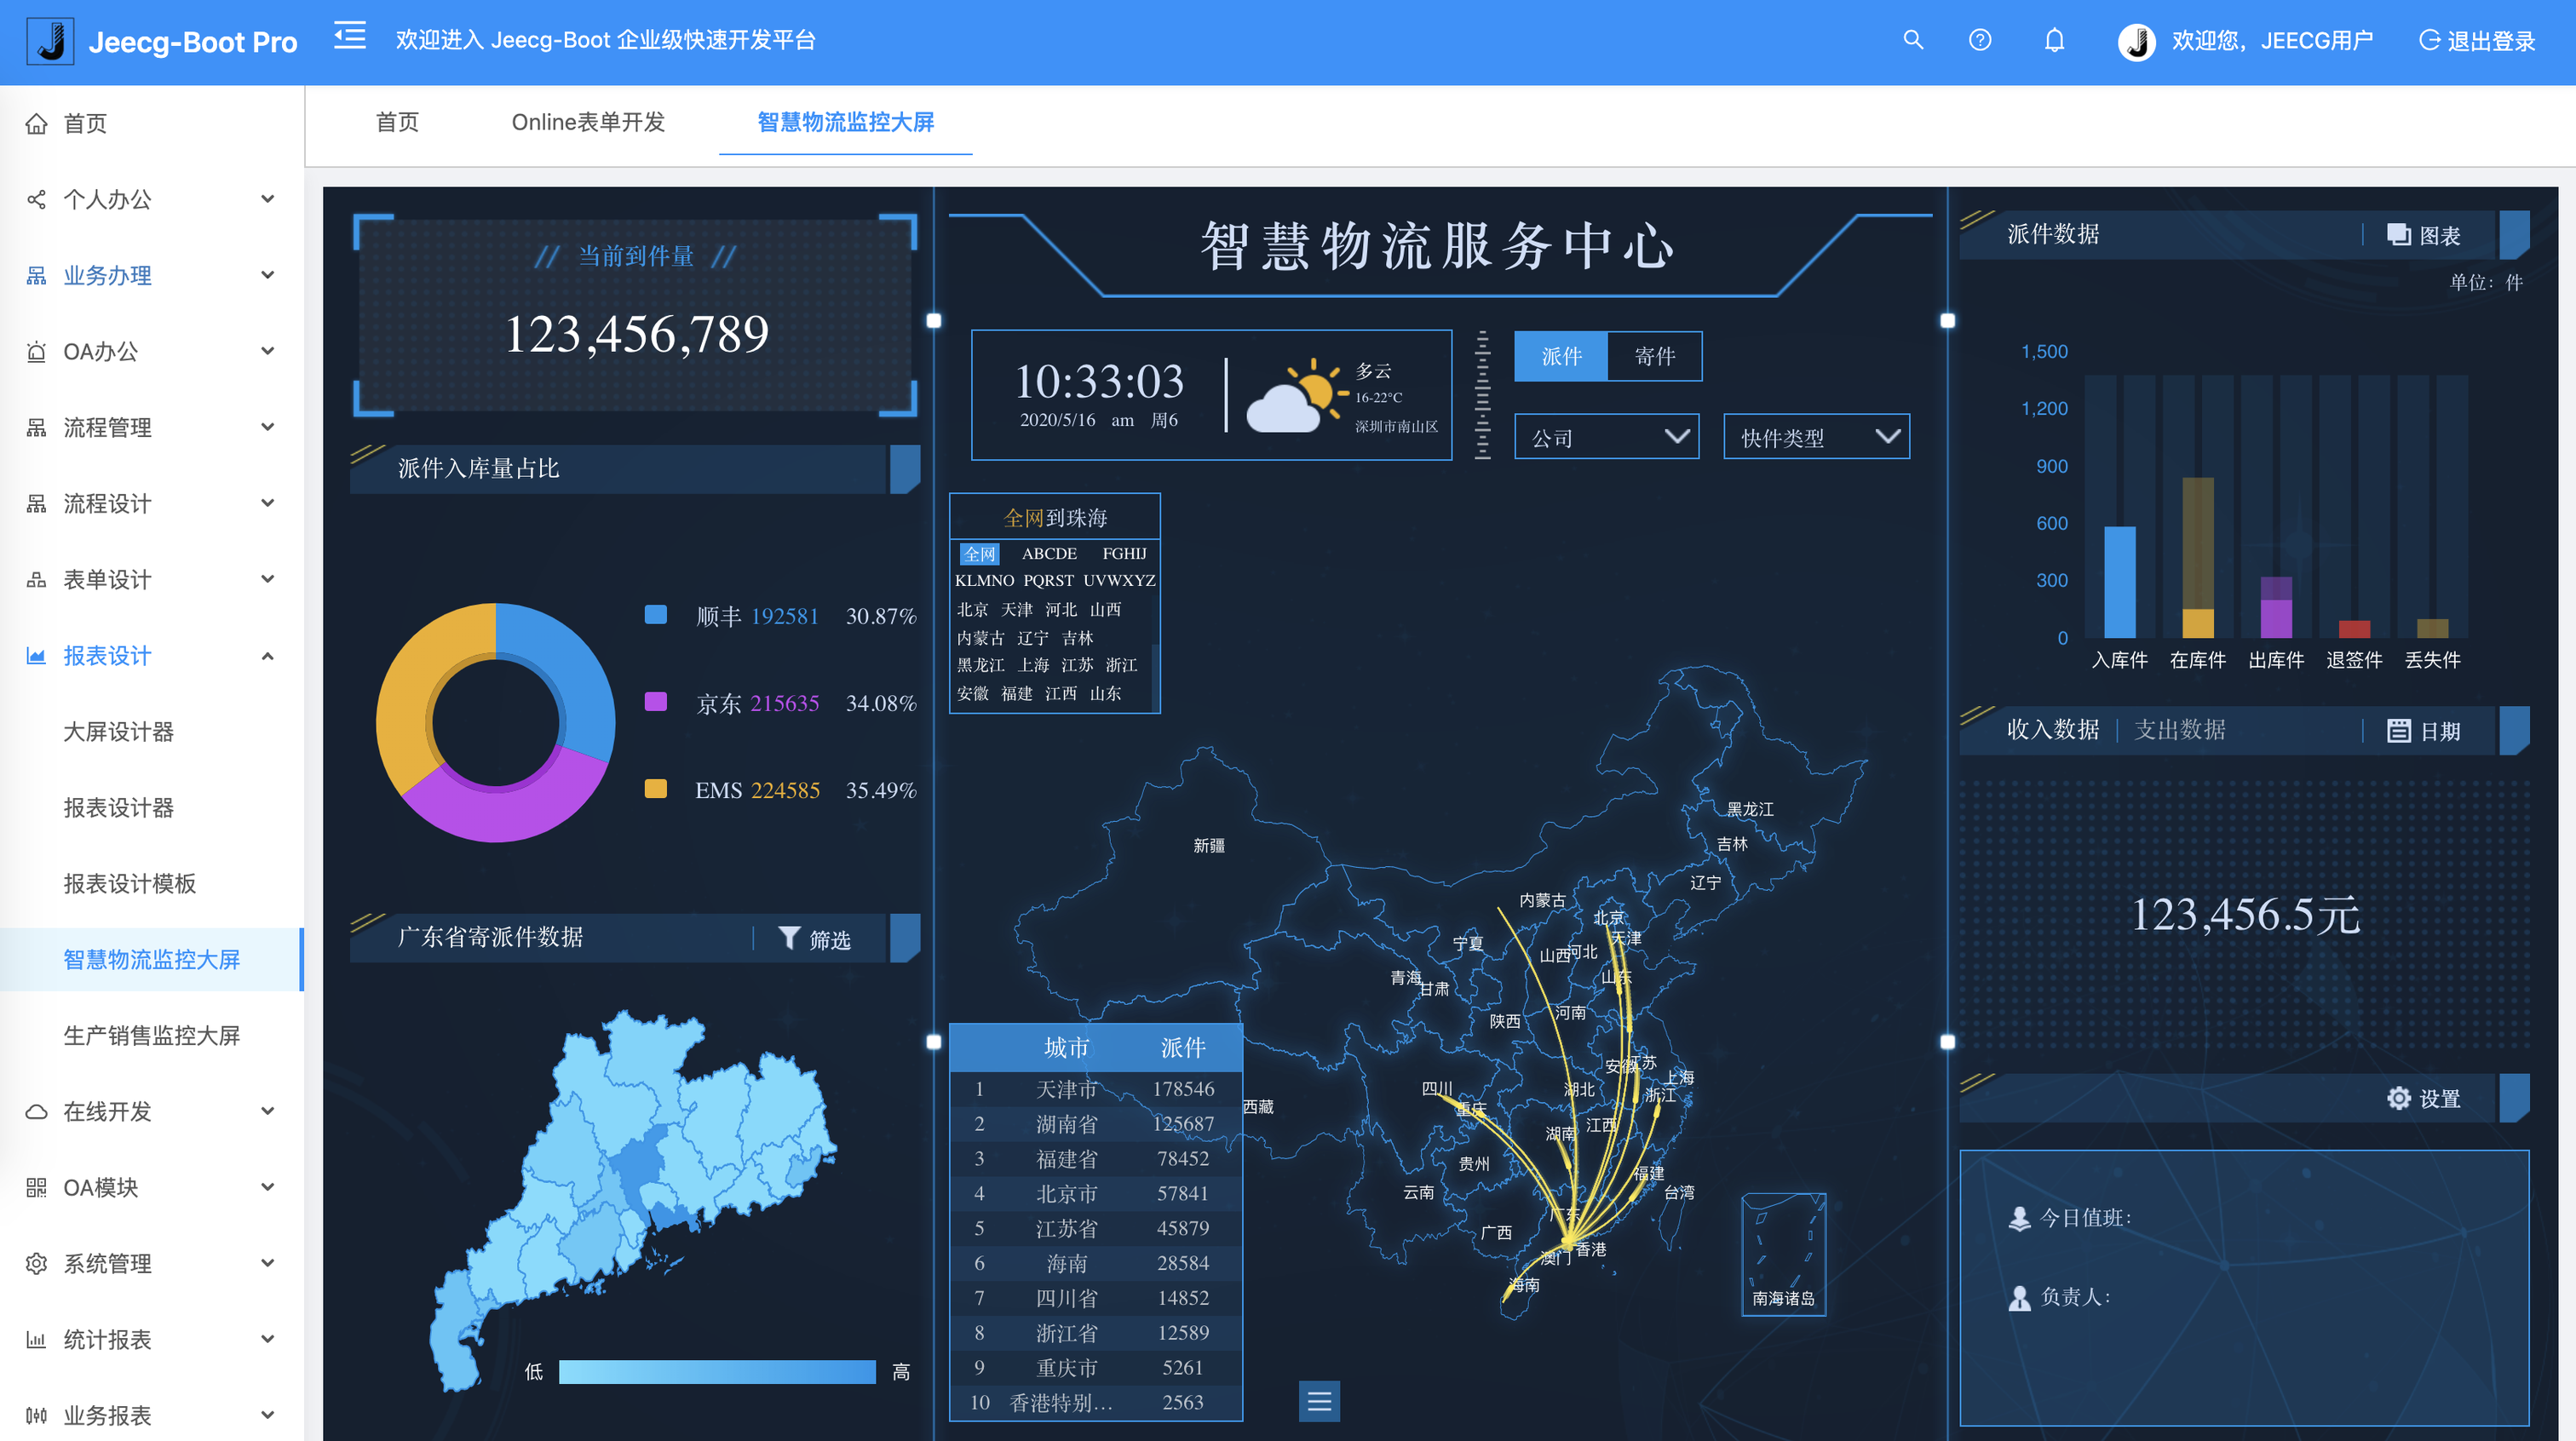Select 上海 in the province list
The height and width of the screenshot is (1441, 2576).
1033,665
